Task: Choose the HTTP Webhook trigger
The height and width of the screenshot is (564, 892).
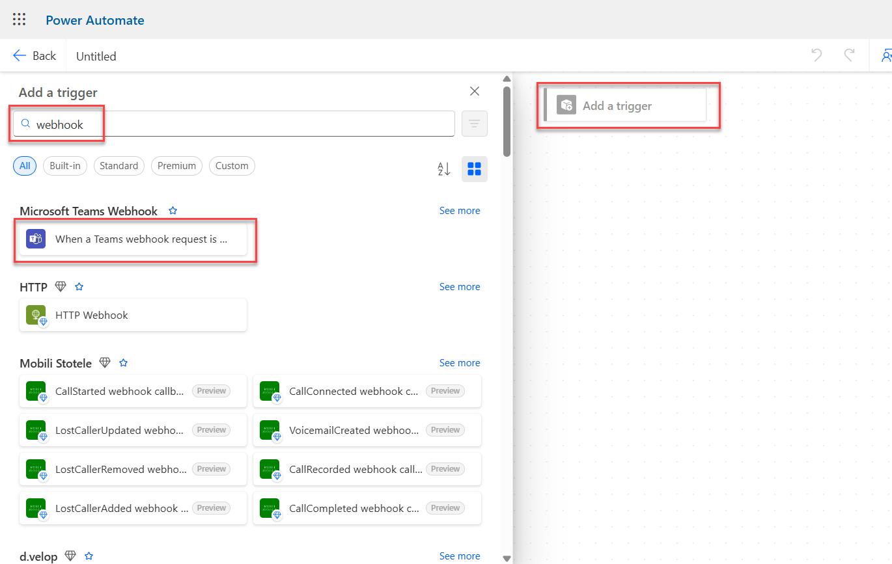Action: [x=133, y=315]
